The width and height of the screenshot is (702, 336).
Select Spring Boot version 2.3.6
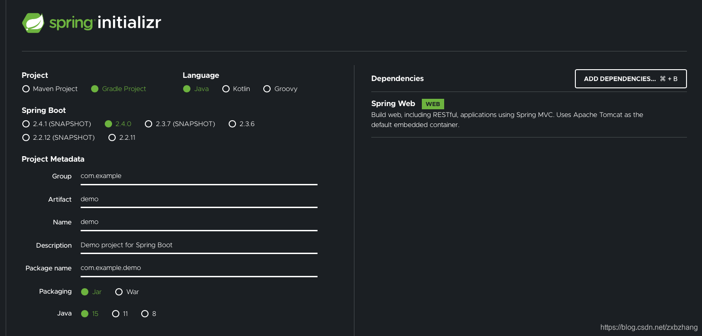click(232, 123)
